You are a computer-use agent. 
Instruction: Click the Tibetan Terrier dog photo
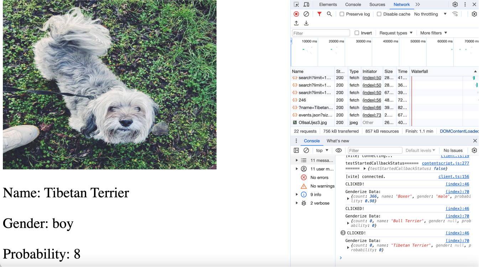coord(110,85)
